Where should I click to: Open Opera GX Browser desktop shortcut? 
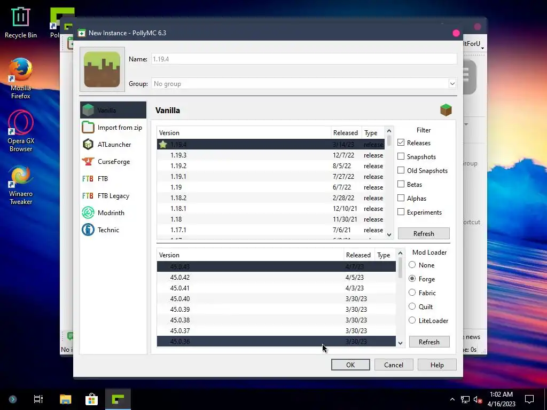[x=21, y=131]
